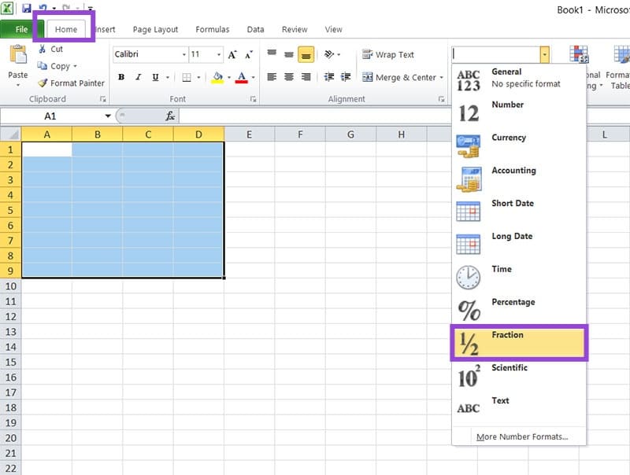Expand the font size dropdown
Viewport: 630px width, 475px height.
(217, 55)
